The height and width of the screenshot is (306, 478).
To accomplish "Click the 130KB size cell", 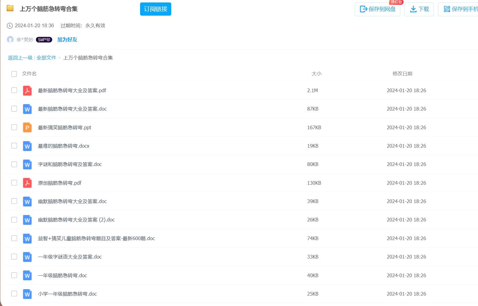I will [314, 183].
